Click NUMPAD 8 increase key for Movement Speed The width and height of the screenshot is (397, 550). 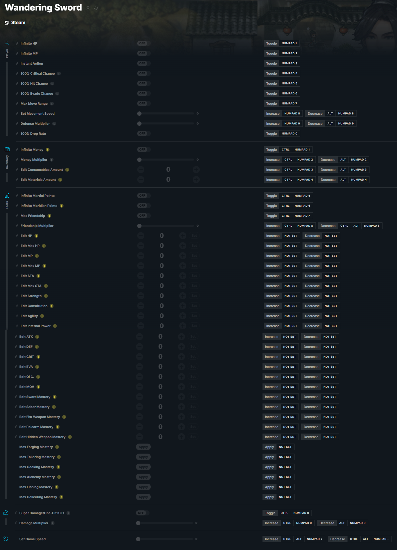pos(292,113)
